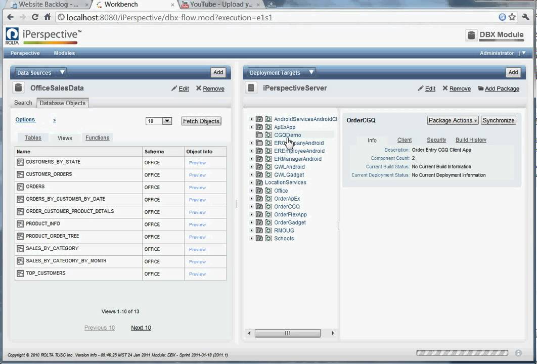This screenshot has width=537, height=364.
Task: Click the package icon beside ApExApp
Action: (268, 127)
